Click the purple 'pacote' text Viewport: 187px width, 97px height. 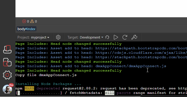coord(124,93)
